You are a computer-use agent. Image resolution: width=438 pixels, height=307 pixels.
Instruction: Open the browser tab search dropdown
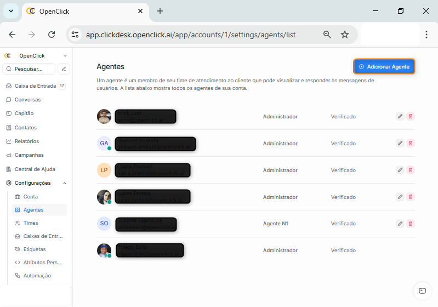pos(10,11)
